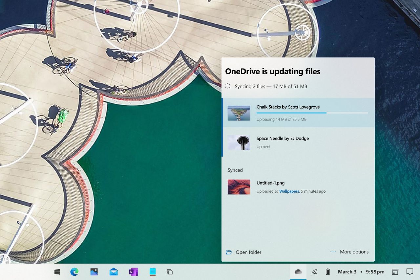Open the Mail app on the taskbar
Image resolution: width=420 pixels, height=280 pixels.
pyautogui.click(x=114, y=272)
